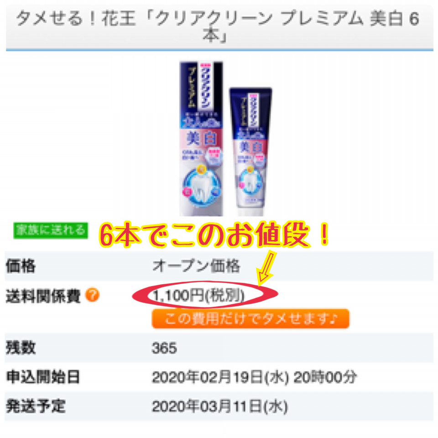Click the 残数 row label
The height and width of the screenshot is (438, 438).
pos(21,348)
